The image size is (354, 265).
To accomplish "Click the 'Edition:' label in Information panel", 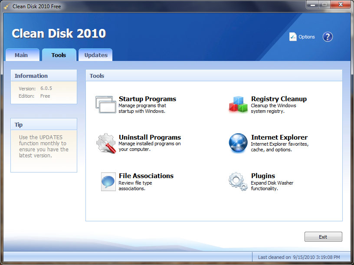I will point(26,96).
